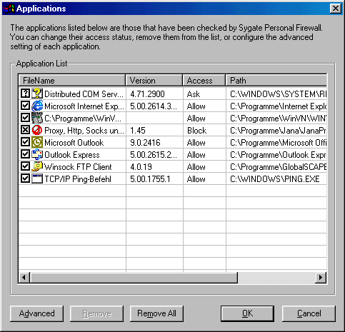Image resolution: width=345 pixels, height=332 pixels.
Task: Select the red blocked Proxy application icon
Action: click(x=37, y=130)
